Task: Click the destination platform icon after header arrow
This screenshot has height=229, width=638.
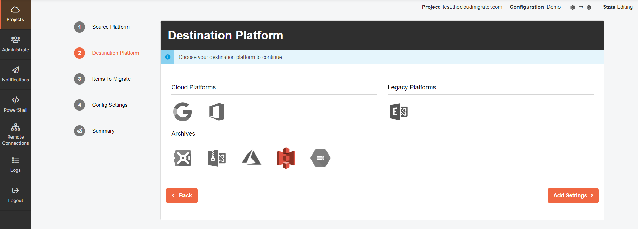Action: (x=589, y=7)
